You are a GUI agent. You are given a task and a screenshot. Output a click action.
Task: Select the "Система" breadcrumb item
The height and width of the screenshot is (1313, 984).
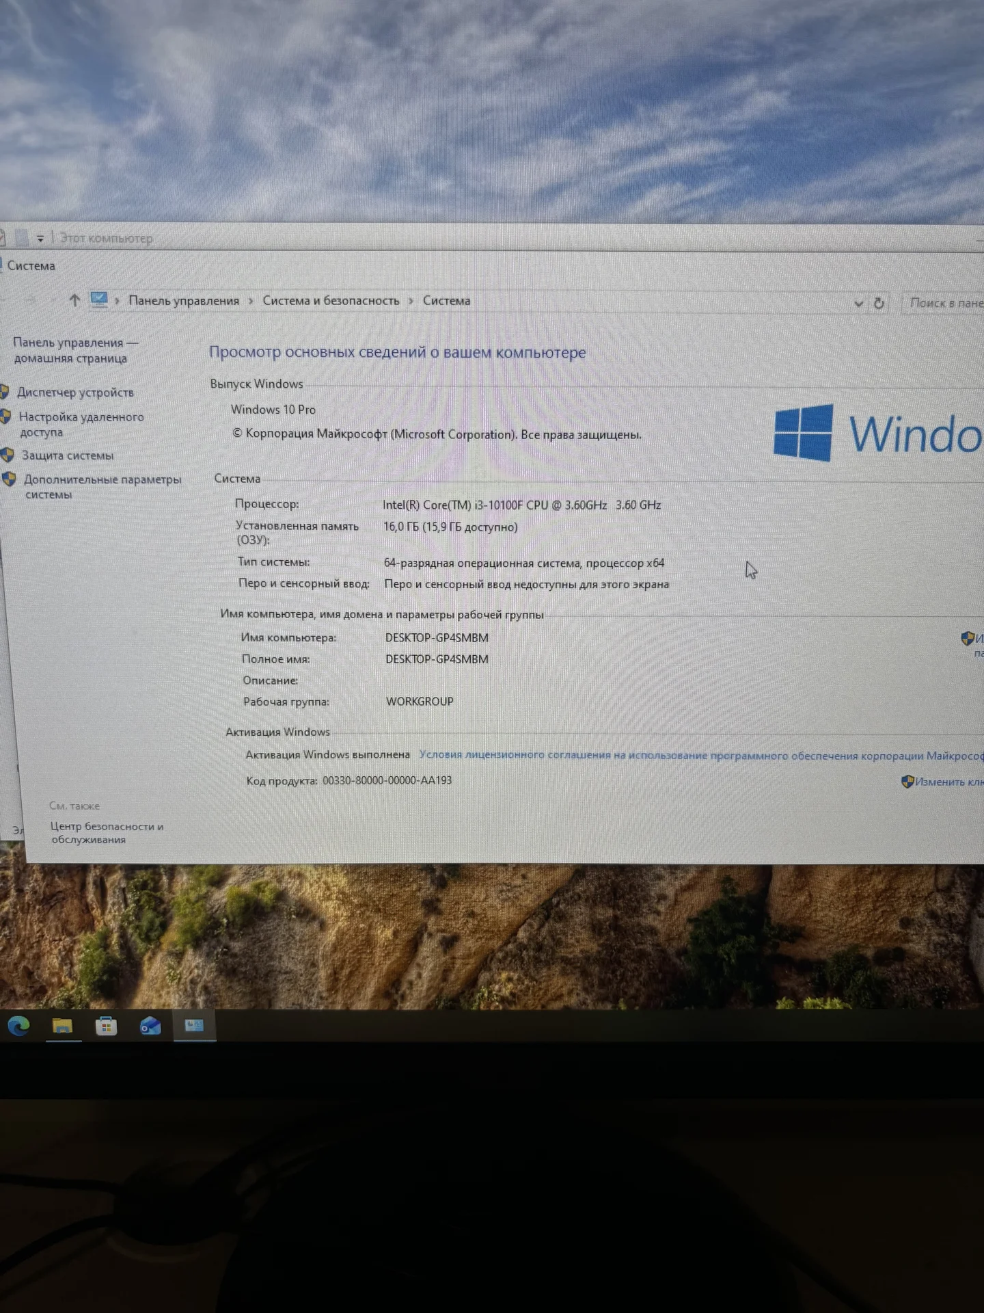446,300
